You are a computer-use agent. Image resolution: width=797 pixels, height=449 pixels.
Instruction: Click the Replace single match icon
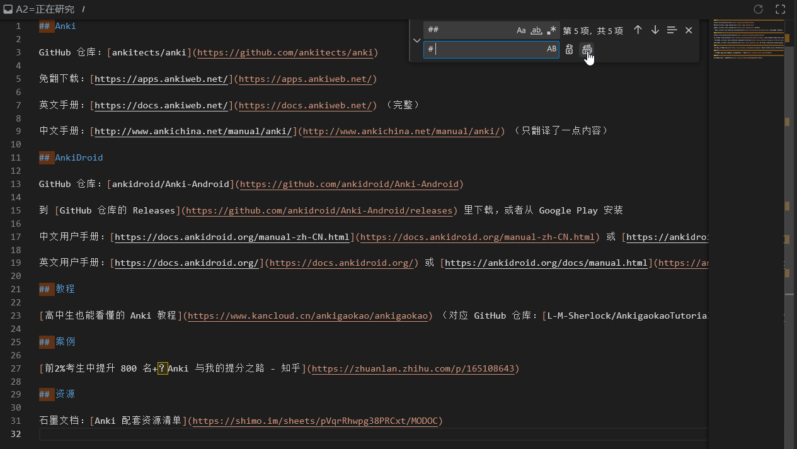click(569, 49)
